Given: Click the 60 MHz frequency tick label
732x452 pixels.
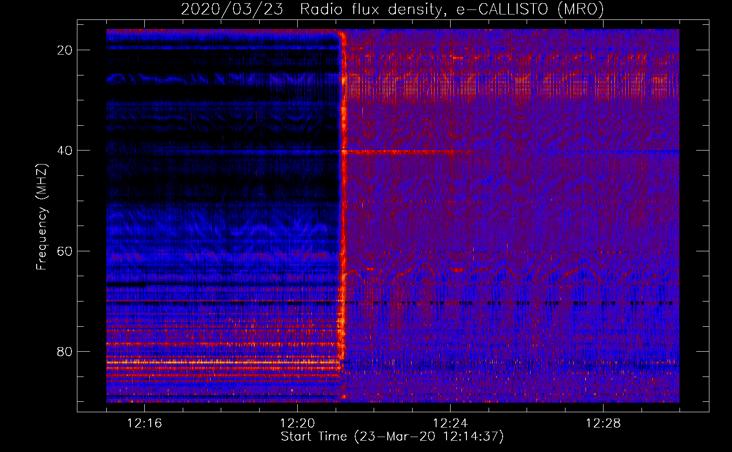Looking at the screenshot, I should (x=65, y=251).
